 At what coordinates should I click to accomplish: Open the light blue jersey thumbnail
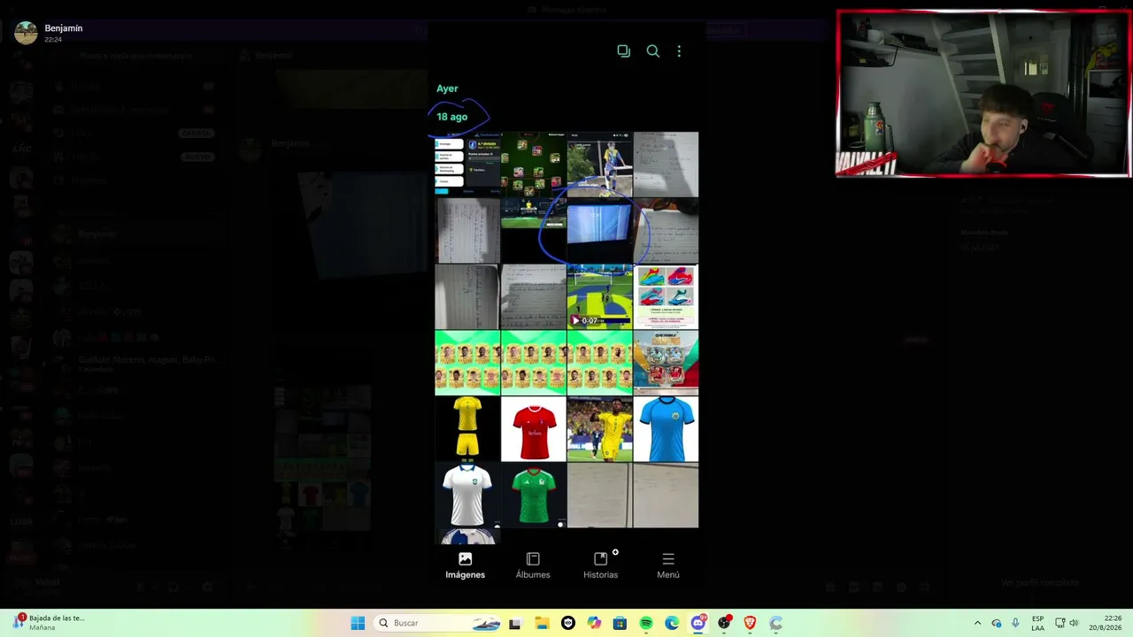[x=666, y=428]
